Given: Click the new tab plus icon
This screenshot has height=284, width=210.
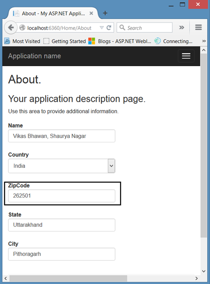Looking at the screenshot, I should point(105,13).
